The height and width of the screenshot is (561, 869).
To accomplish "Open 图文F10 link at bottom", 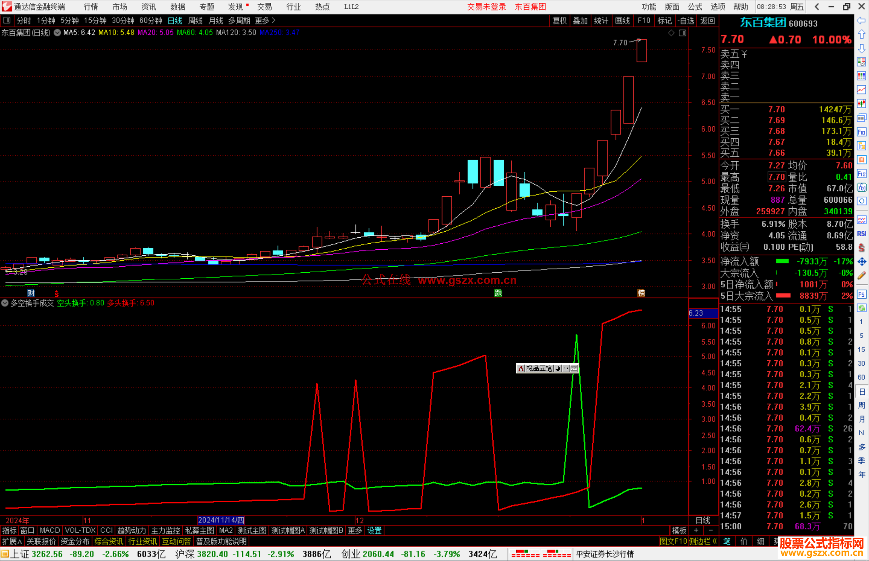I will coord(673,541).
